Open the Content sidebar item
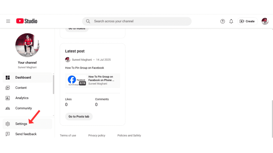Image resolution: width=273 pixels, height=153 pixels. 21,88
